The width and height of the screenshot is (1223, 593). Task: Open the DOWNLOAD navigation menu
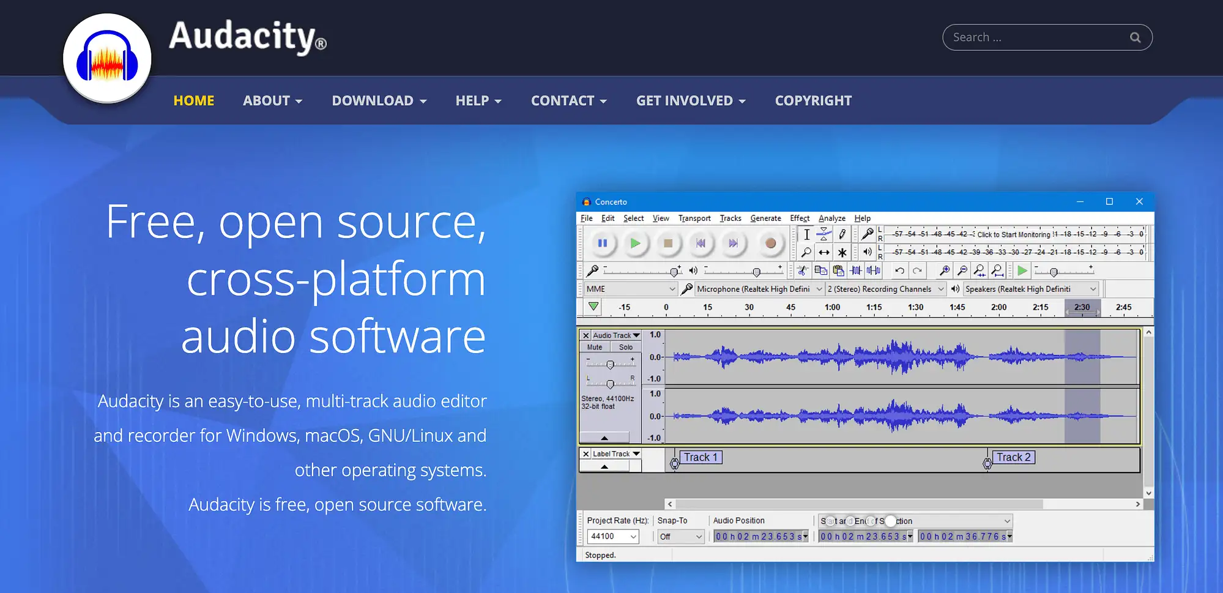point(379,101)
